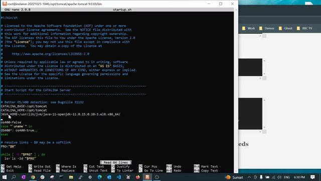Launch Visual Studio Code from the taskbar
Viewport: 321px width, 181px height.
[119, 177]
